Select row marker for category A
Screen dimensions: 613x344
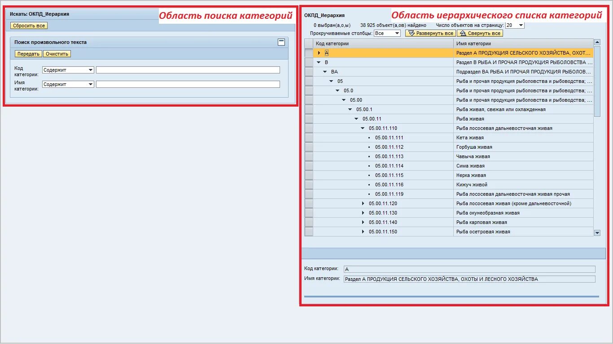(309, 53)
